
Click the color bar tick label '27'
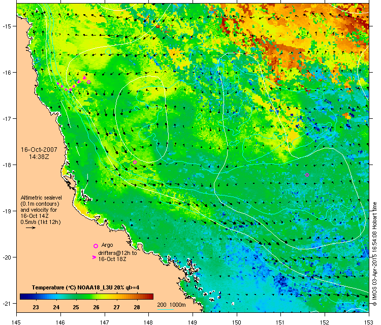pos(116,307)
